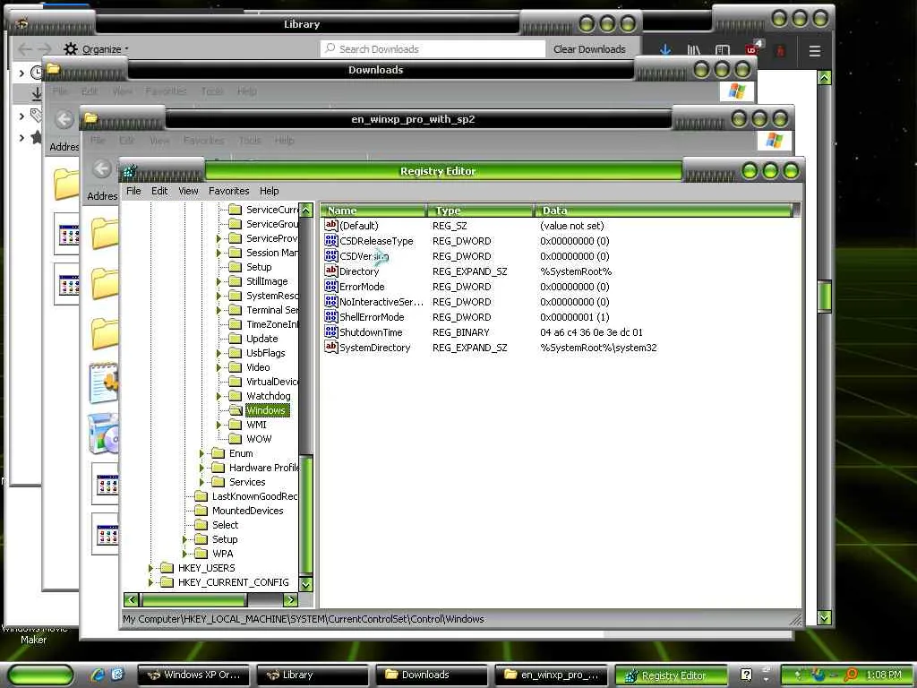Select the ErrorMode DWORD icon
The height and width of the screenshot is (688, 917).
click(331, 286)
